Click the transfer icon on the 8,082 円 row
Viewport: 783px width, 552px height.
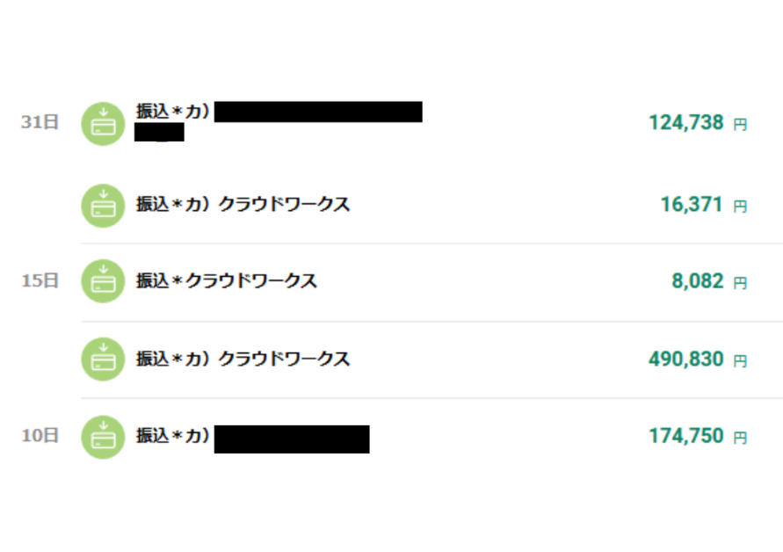point(104,282)
